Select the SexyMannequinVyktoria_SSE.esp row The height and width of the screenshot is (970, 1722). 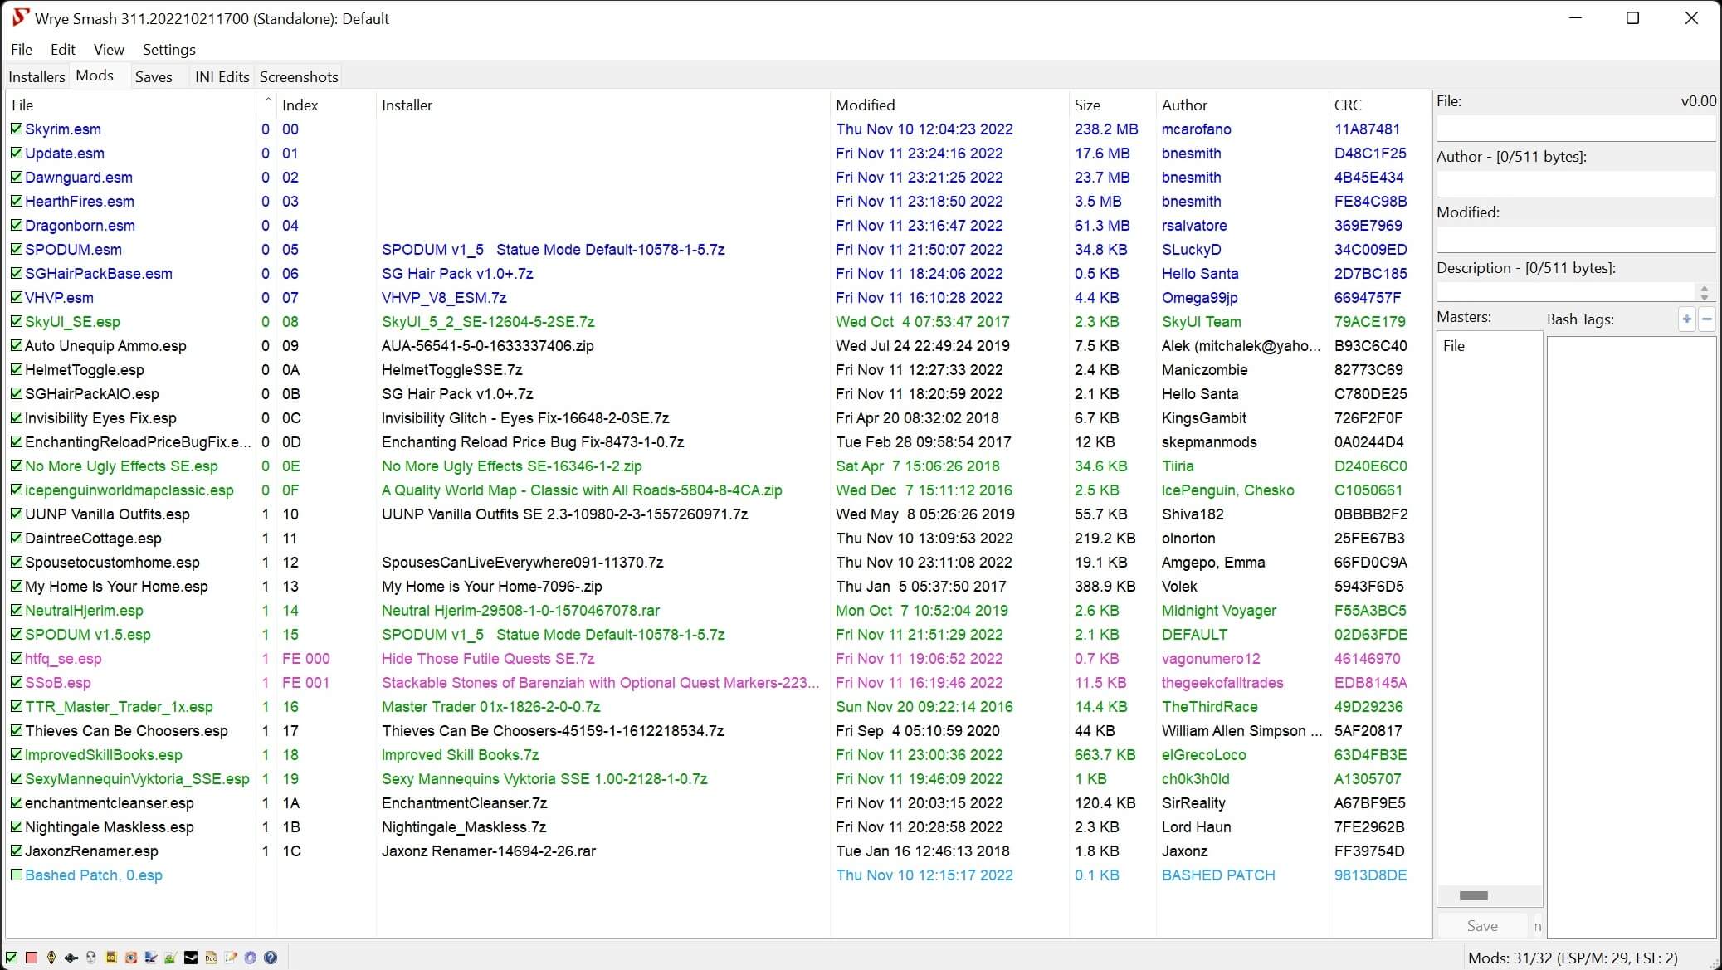[x=718, y=778]
